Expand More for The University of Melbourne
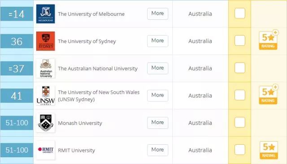Image resolution: width=287 pixels, height=164 pixels. coord(157,13)
